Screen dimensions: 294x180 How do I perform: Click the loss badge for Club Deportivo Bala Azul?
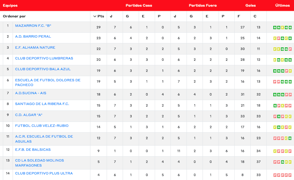tap(286, 71)
